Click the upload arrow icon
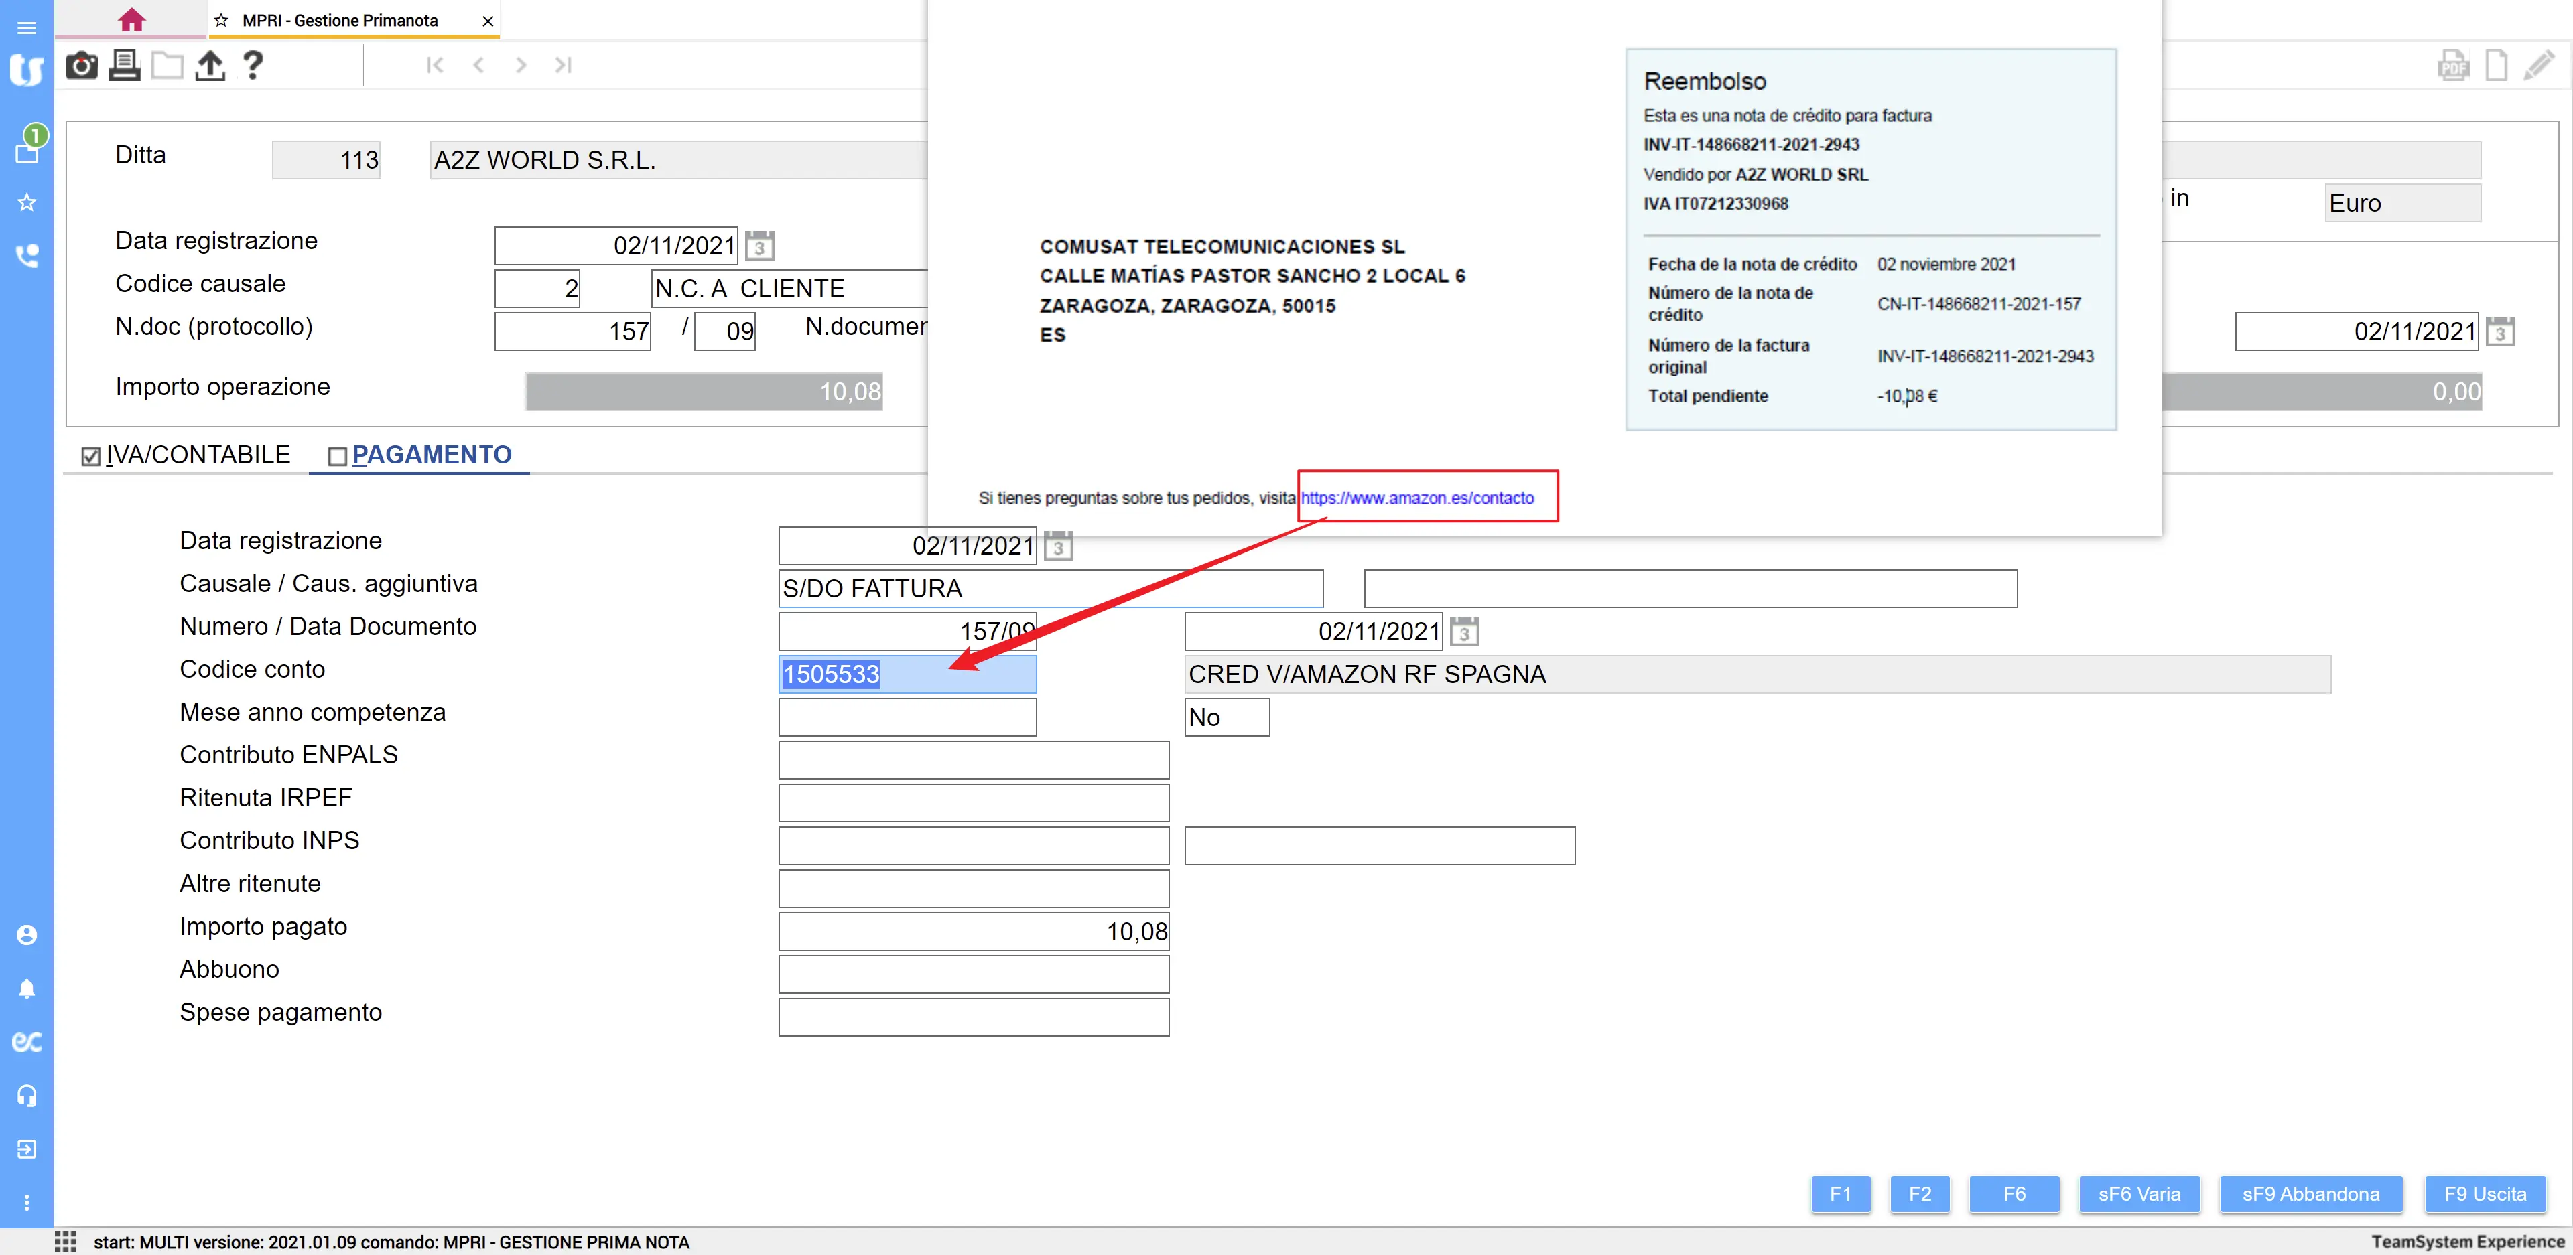The image size is (2573, 1255). pos(210,66)
